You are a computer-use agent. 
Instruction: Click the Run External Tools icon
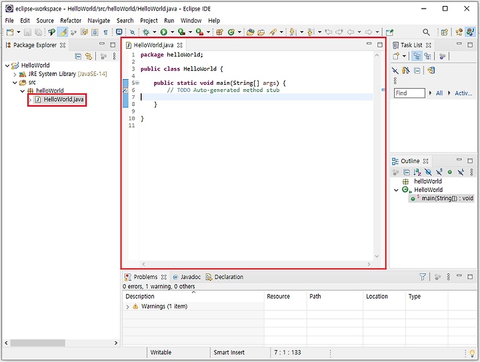click(x=199, y=32)
